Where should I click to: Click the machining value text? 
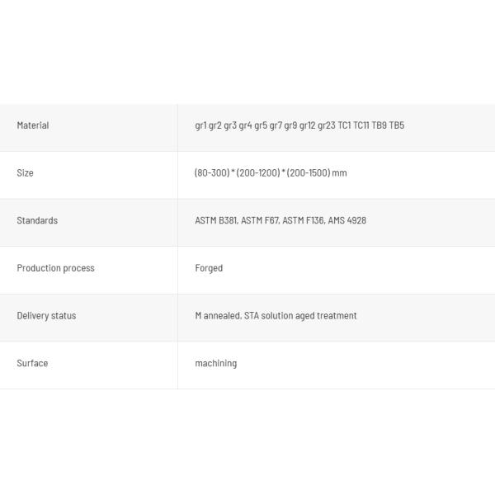pos(215,363)
